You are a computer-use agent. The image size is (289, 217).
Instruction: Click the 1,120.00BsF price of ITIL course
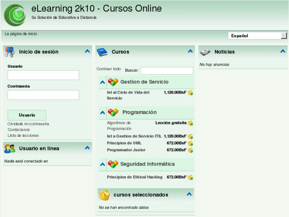point(175,136)
